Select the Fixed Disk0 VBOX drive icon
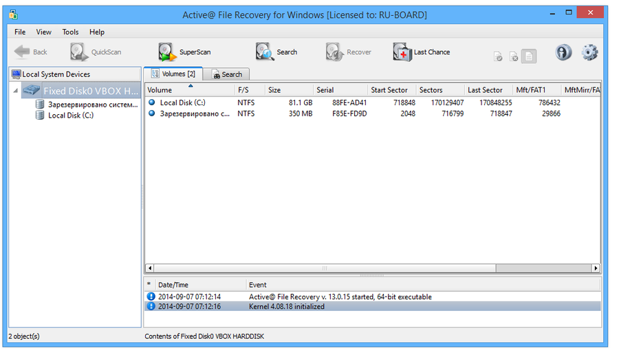This screenshot has height=355, width=619. 32,90
